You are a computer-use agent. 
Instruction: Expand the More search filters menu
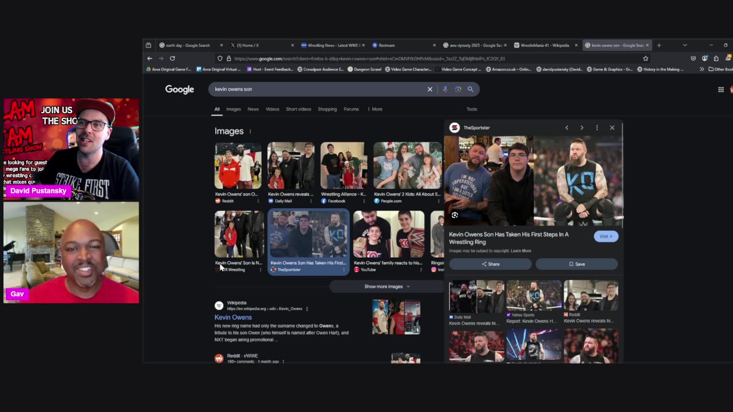click(375, 109)
